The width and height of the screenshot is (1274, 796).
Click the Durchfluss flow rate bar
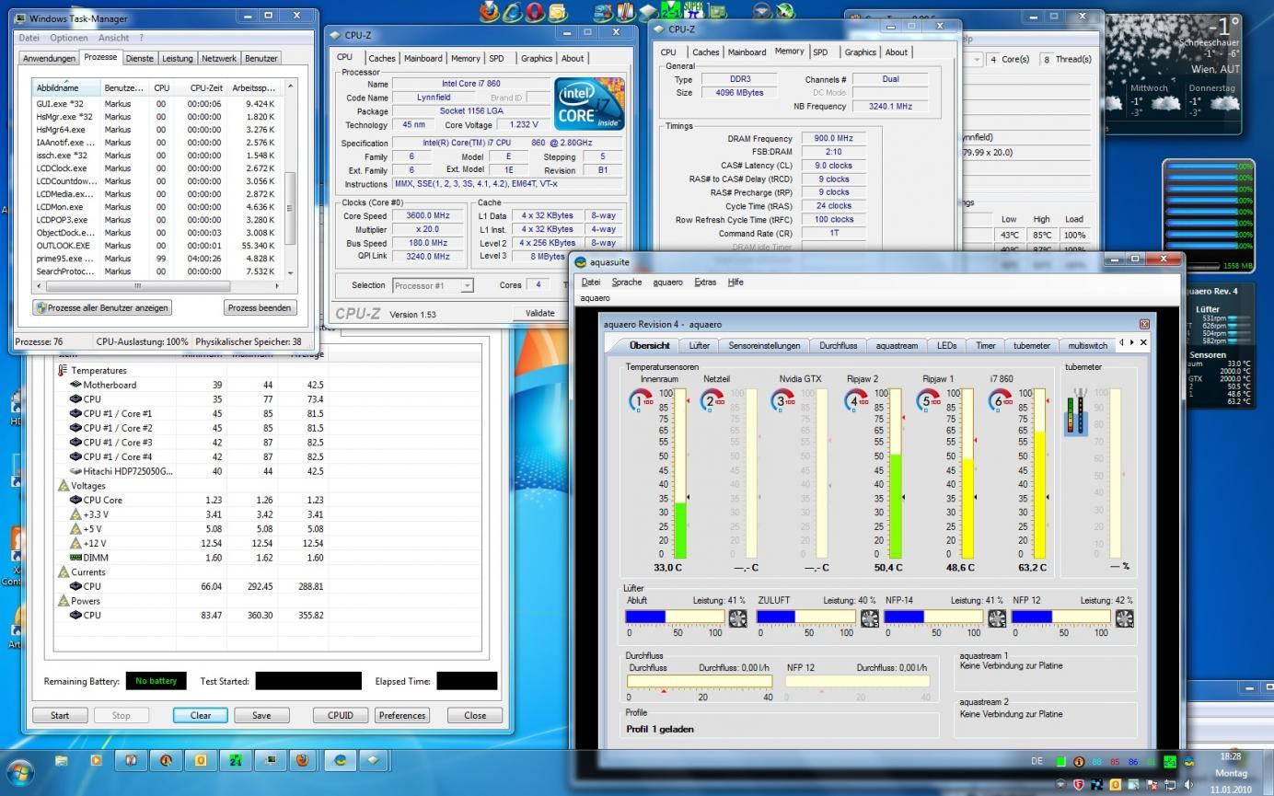pyautogui.click(x=699, y=681)
